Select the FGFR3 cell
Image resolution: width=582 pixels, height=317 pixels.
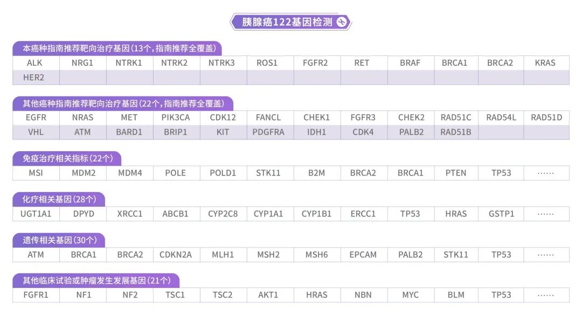[364, 117]
